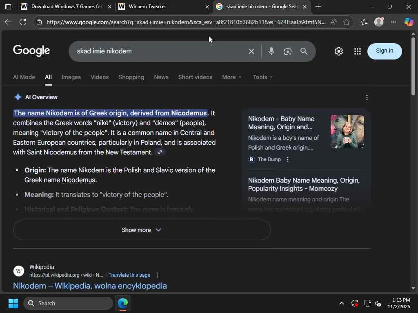Click the Windows taskbar Search box
418x313 pixels.
68,303
